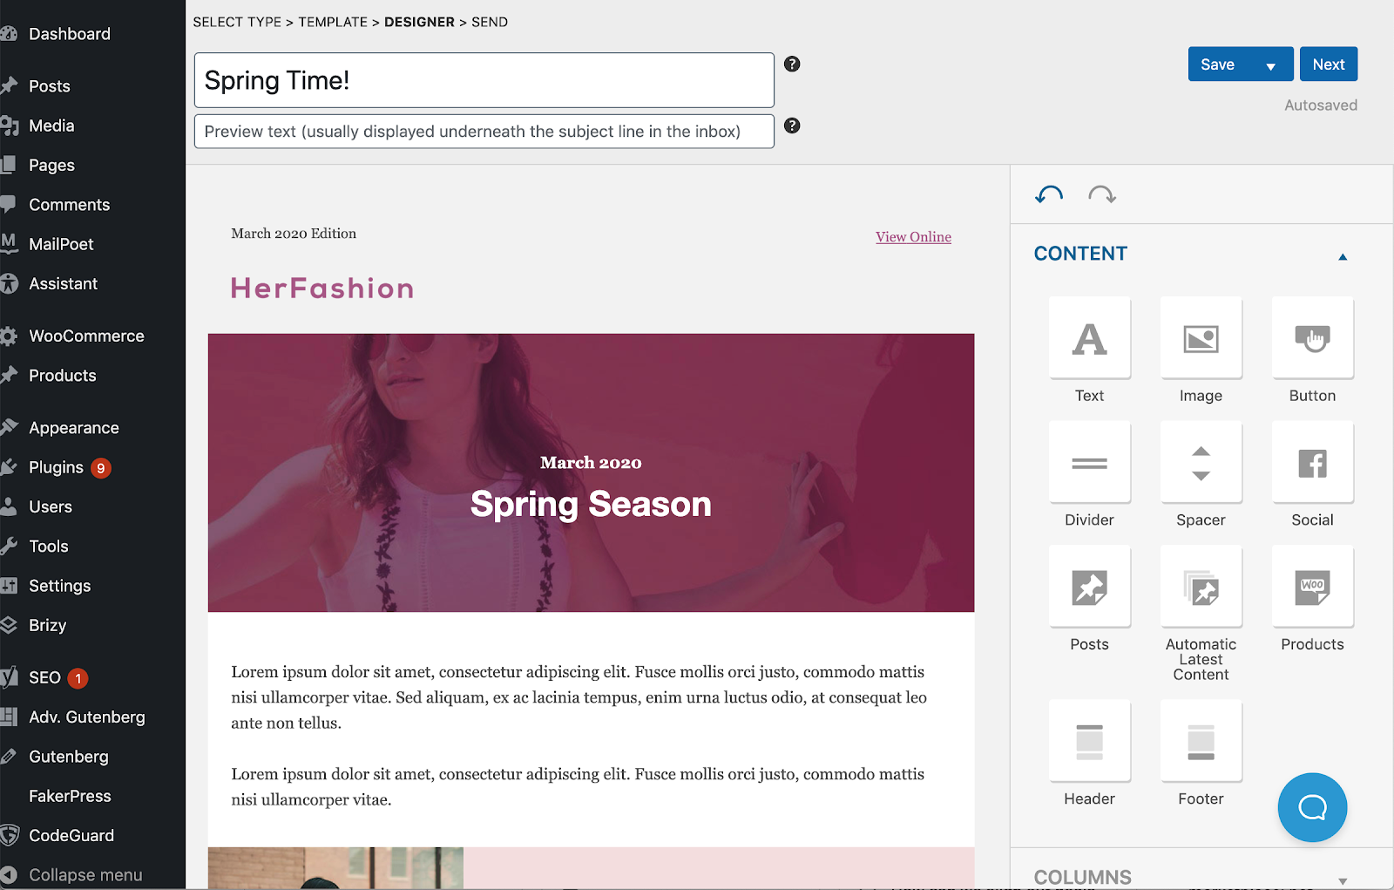1394x890 pixels.
Task: Add Automatic Latest Content block
Action: 1201,587
